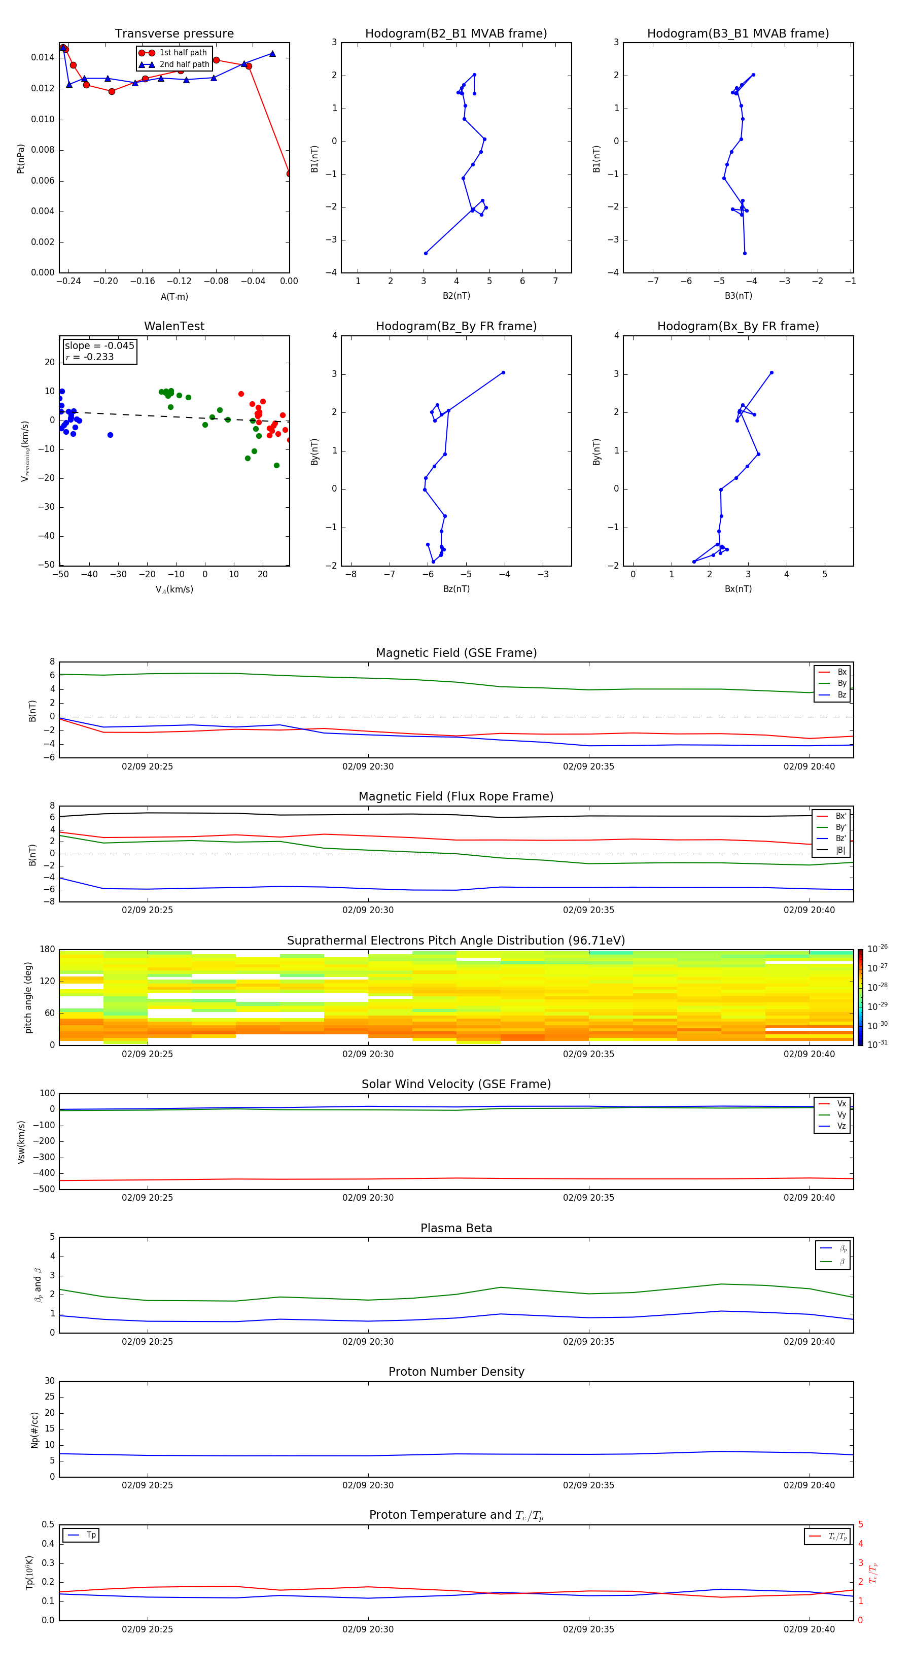Image resolution: width=913 pixels, height=1674 pixels.
Task: Click the 'Magnetic Field (GSE Frame)' title
Action: (456, 653)
